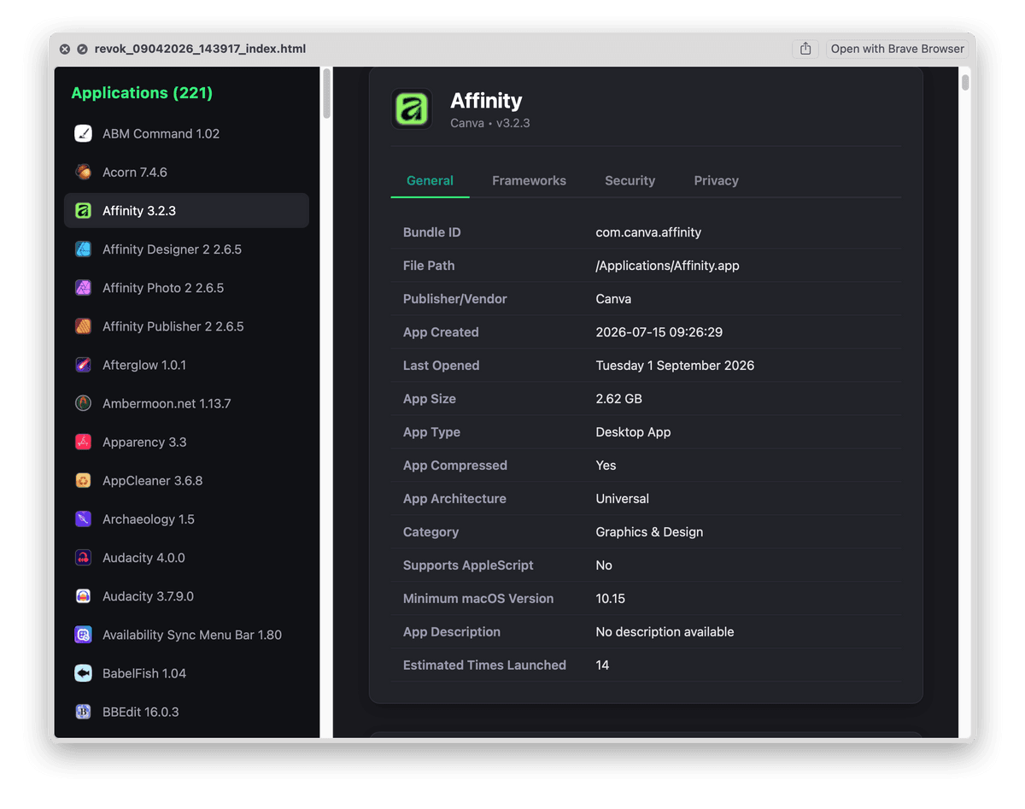Click the Graphics & Design category value

[x=649, y=532]
